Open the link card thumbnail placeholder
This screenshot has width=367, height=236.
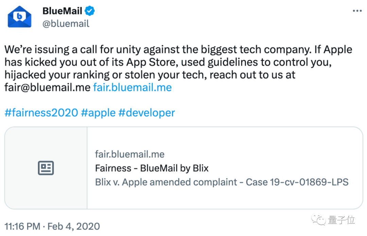tap(46, 168)
